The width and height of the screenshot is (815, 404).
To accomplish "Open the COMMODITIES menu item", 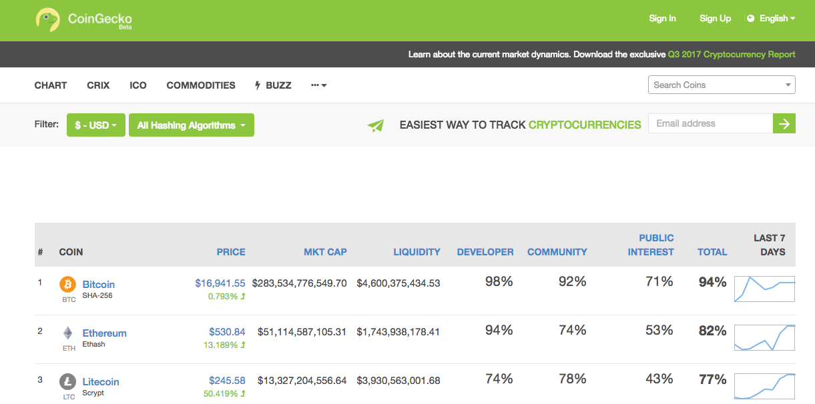I will tap(201, 85).
